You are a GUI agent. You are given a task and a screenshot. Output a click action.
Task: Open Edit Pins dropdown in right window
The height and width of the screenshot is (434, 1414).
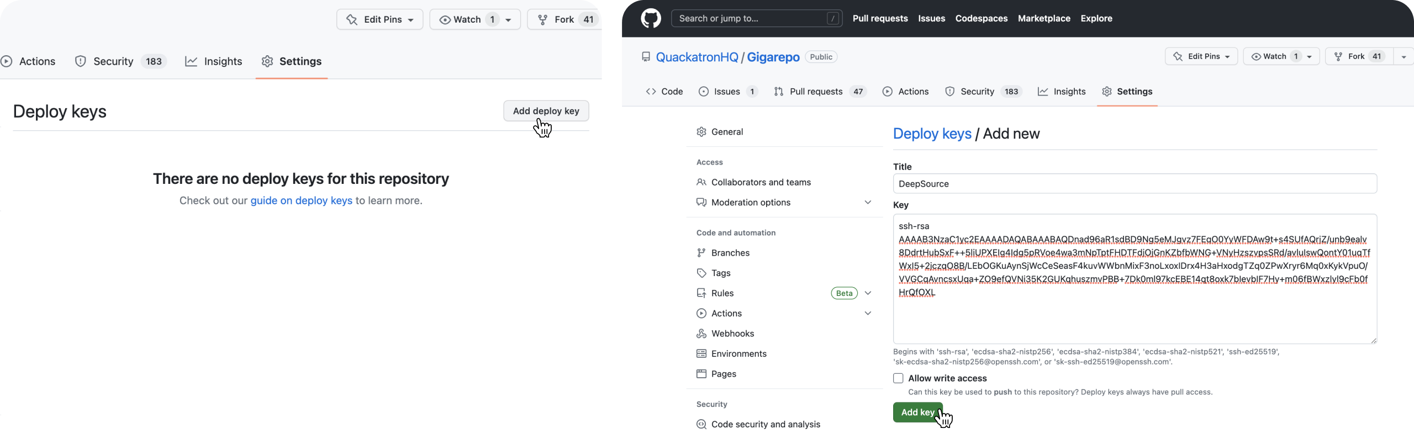tap(1201, 56)
